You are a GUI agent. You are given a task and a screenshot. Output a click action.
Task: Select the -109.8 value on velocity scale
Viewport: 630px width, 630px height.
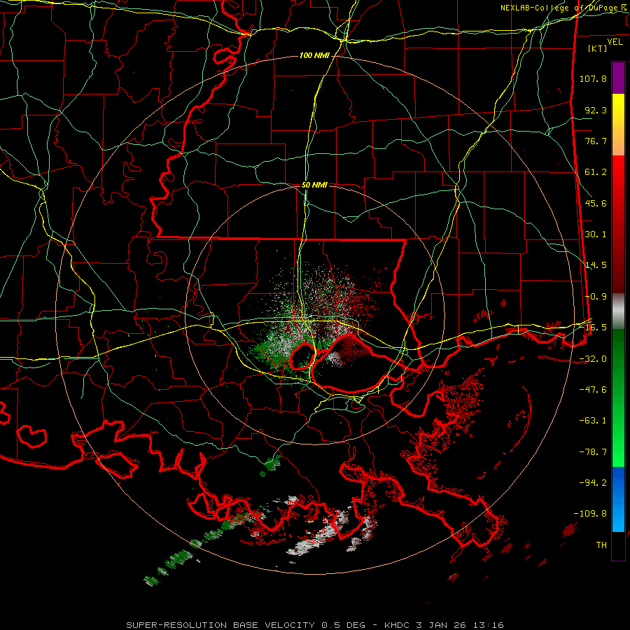click(x=590, y=514)
